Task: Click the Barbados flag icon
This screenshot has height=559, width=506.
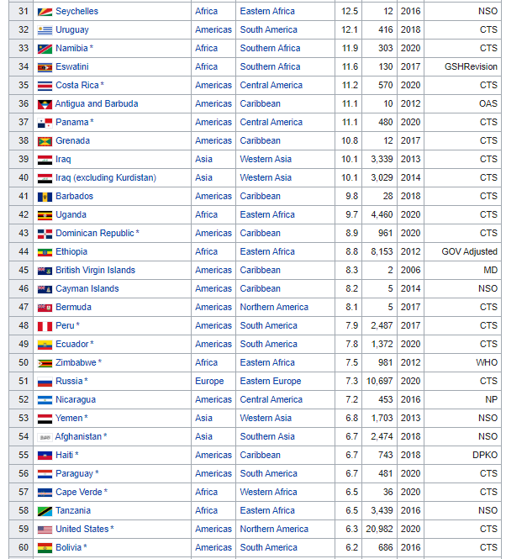Action: tap(45, 197)
